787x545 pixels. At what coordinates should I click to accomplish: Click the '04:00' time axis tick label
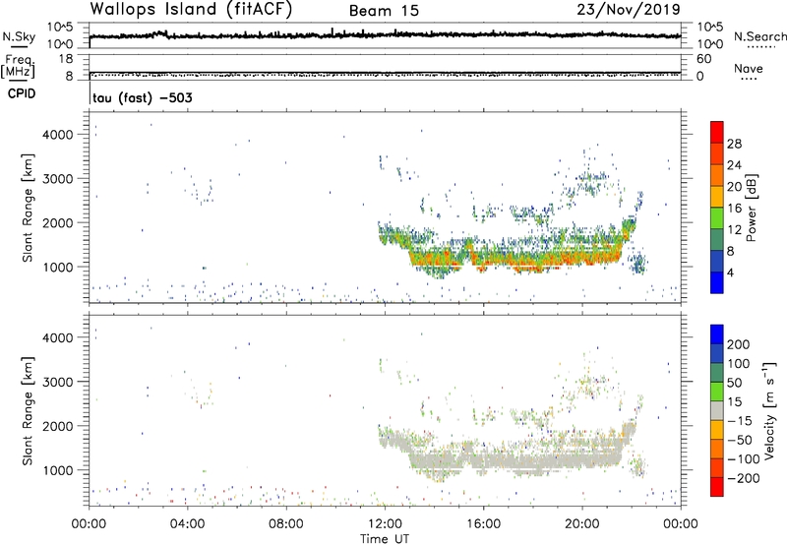188,524
